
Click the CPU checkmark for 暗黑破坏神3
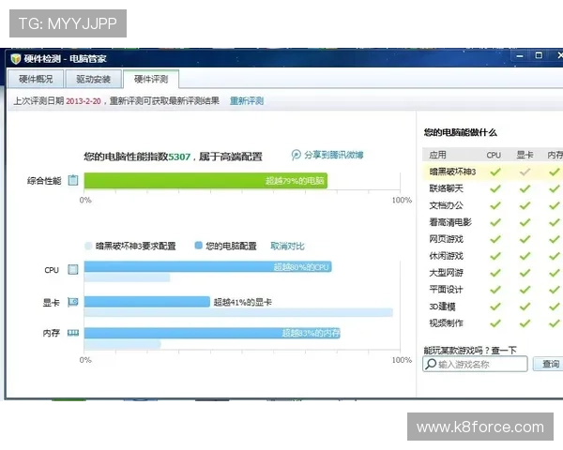[495, 172]
